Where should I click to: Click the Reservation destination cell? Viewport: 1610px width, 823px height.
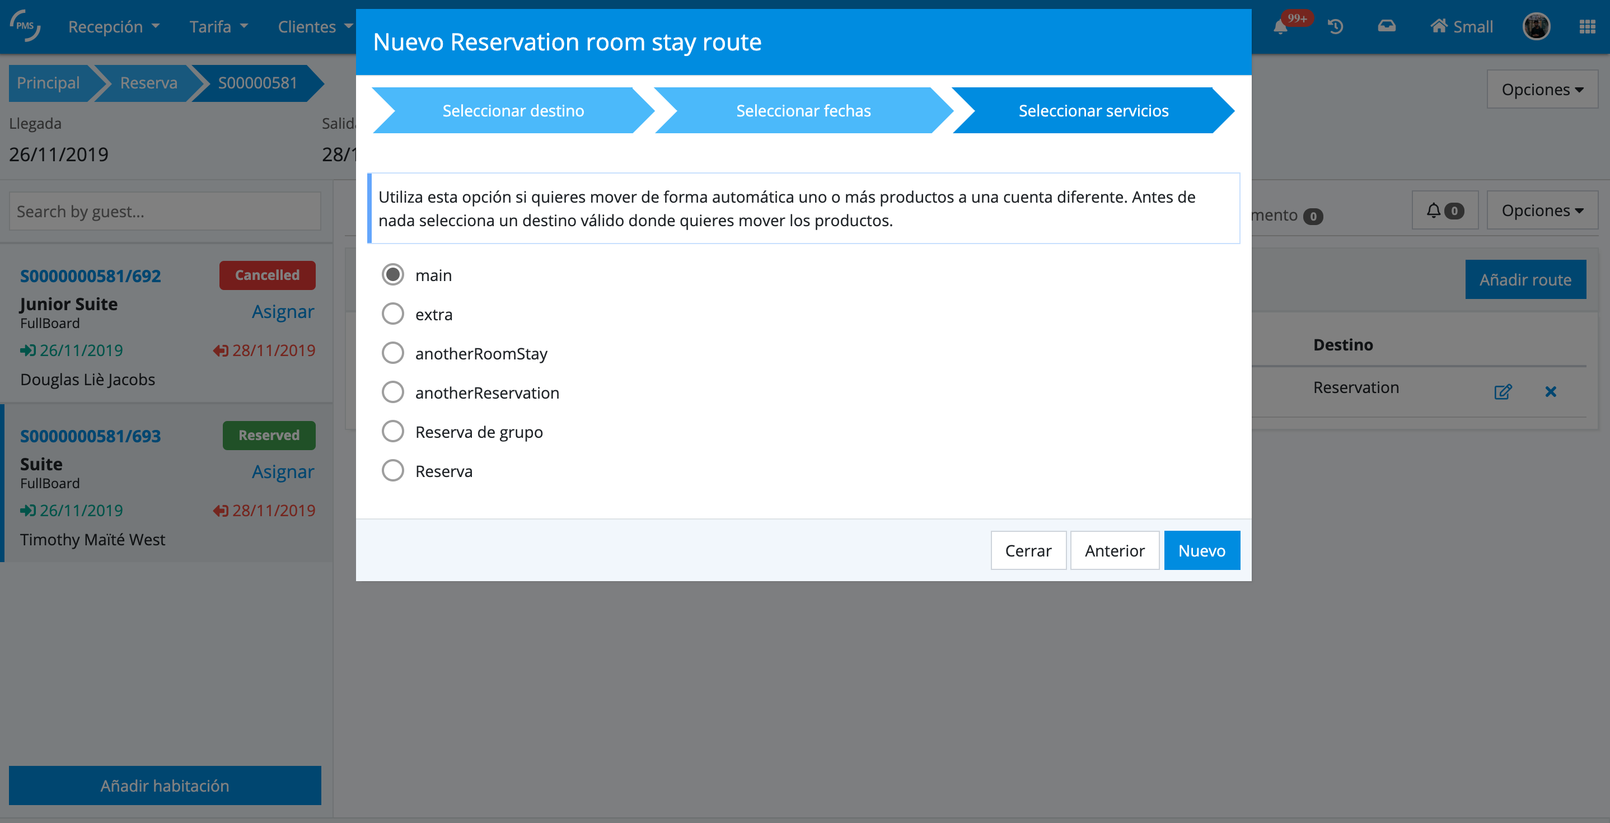1356,387
